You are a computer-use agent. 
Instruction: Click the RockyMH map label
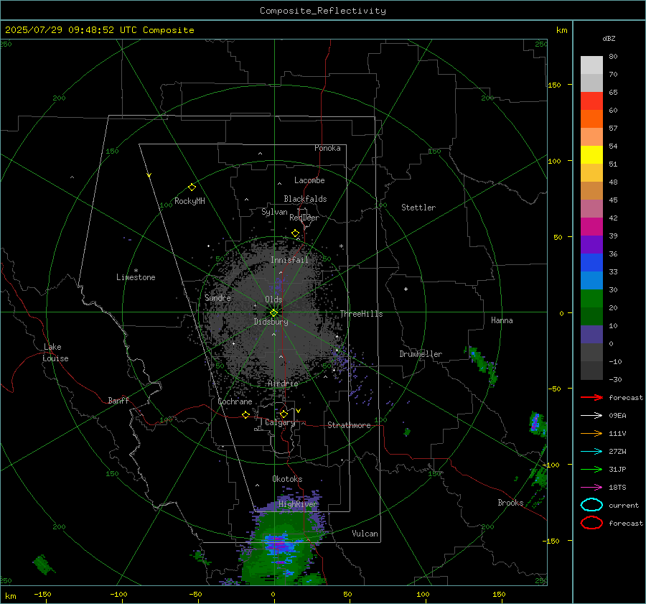click(x=189, y=201)
